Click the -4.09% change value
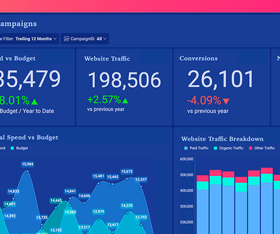 tap(204, 100)
